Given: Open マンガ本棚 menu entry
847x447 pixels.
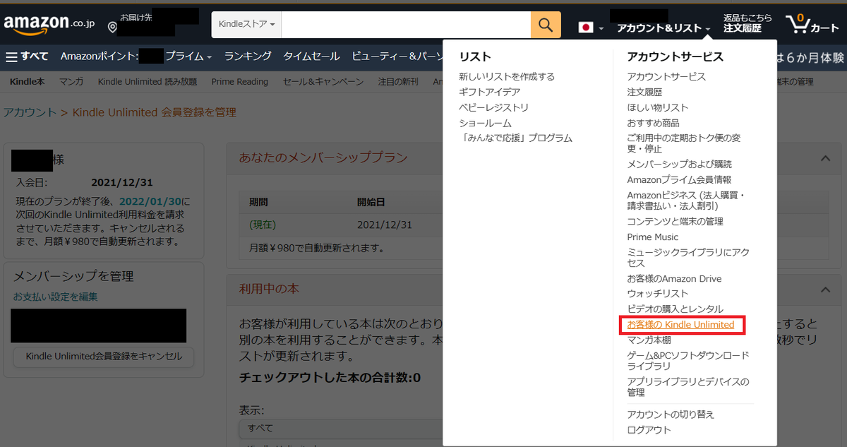Looking at the screenshot, I should pos(649,340).
